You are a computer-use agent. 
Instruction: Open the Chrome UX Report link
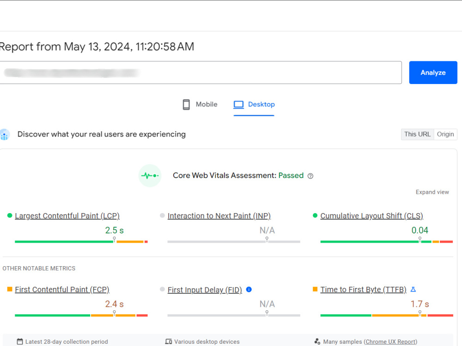390,341
